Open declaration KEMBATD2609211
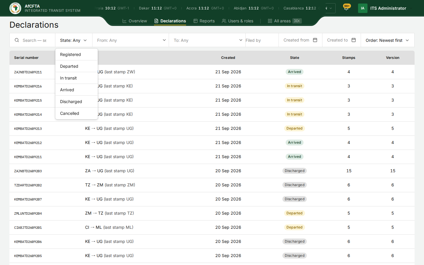 [x=28, y=157]
